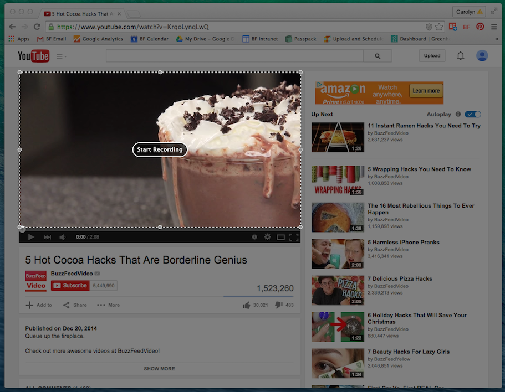Click Learn more on Amazon ad
Screen dimensions: 505x392
(426, 91)
